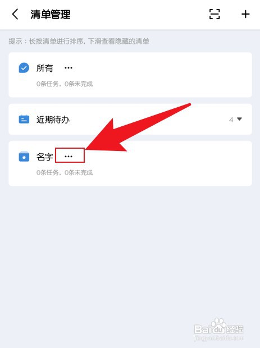
Task: Tap task count text under 所有
Action: pos(65,84)
